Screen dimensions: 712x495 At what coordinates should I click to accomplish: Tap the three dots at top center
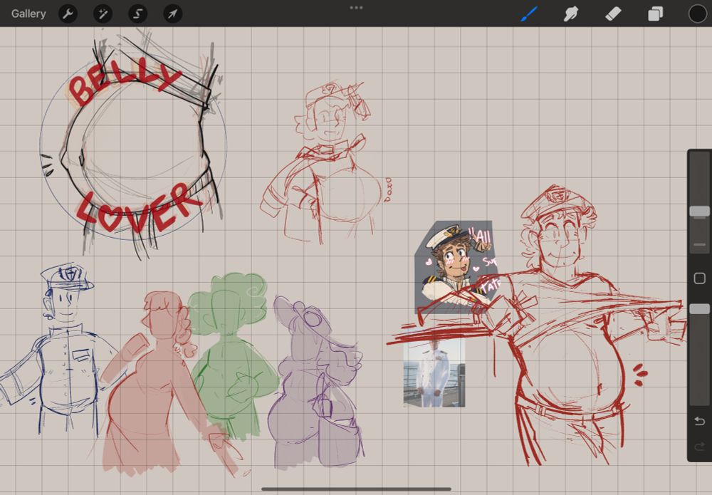click(356, 8)
